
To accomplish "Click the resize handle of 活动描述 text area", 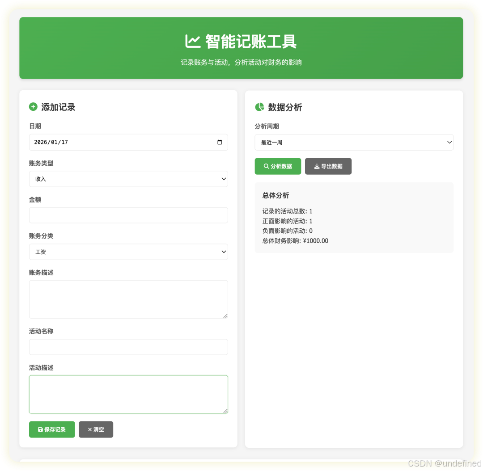I will [225, 411].
